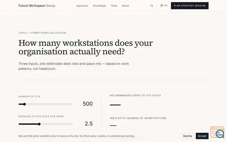
Task: Click Plan Strategy Session button
Action: (x=190, y=6)
